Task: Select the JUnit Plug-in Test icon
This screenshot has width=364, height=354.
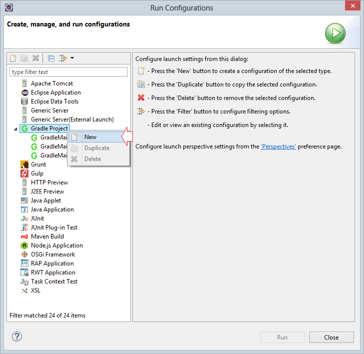Action: [x=24, y=227]
